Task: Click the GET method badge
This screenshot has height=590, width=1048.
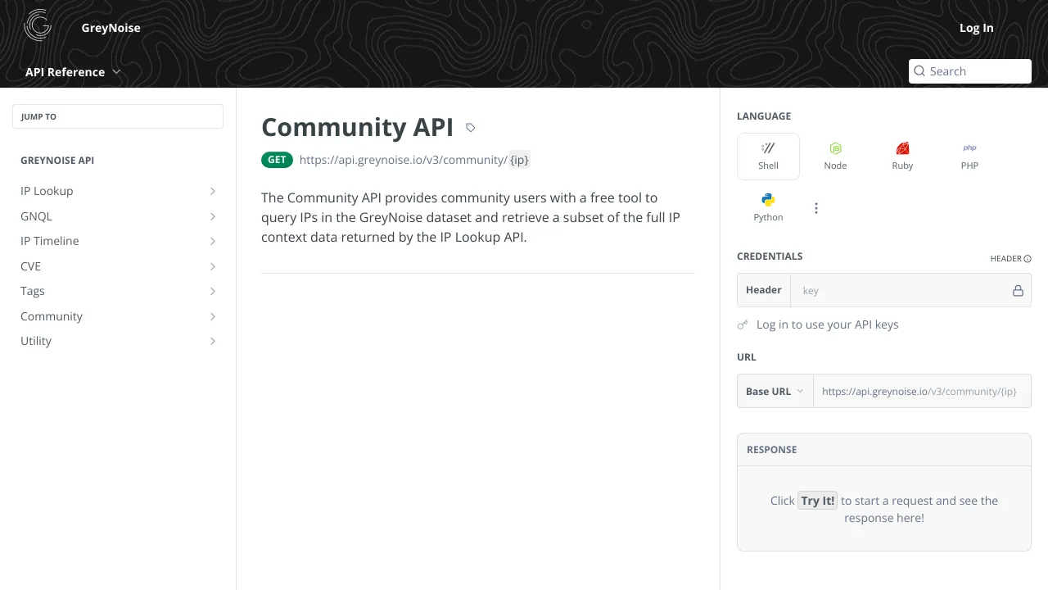Action: click(277, 160)
